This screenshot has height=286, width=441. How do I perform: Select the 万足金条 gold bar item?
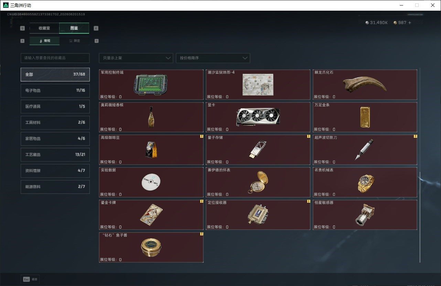[x=365, y=117]
